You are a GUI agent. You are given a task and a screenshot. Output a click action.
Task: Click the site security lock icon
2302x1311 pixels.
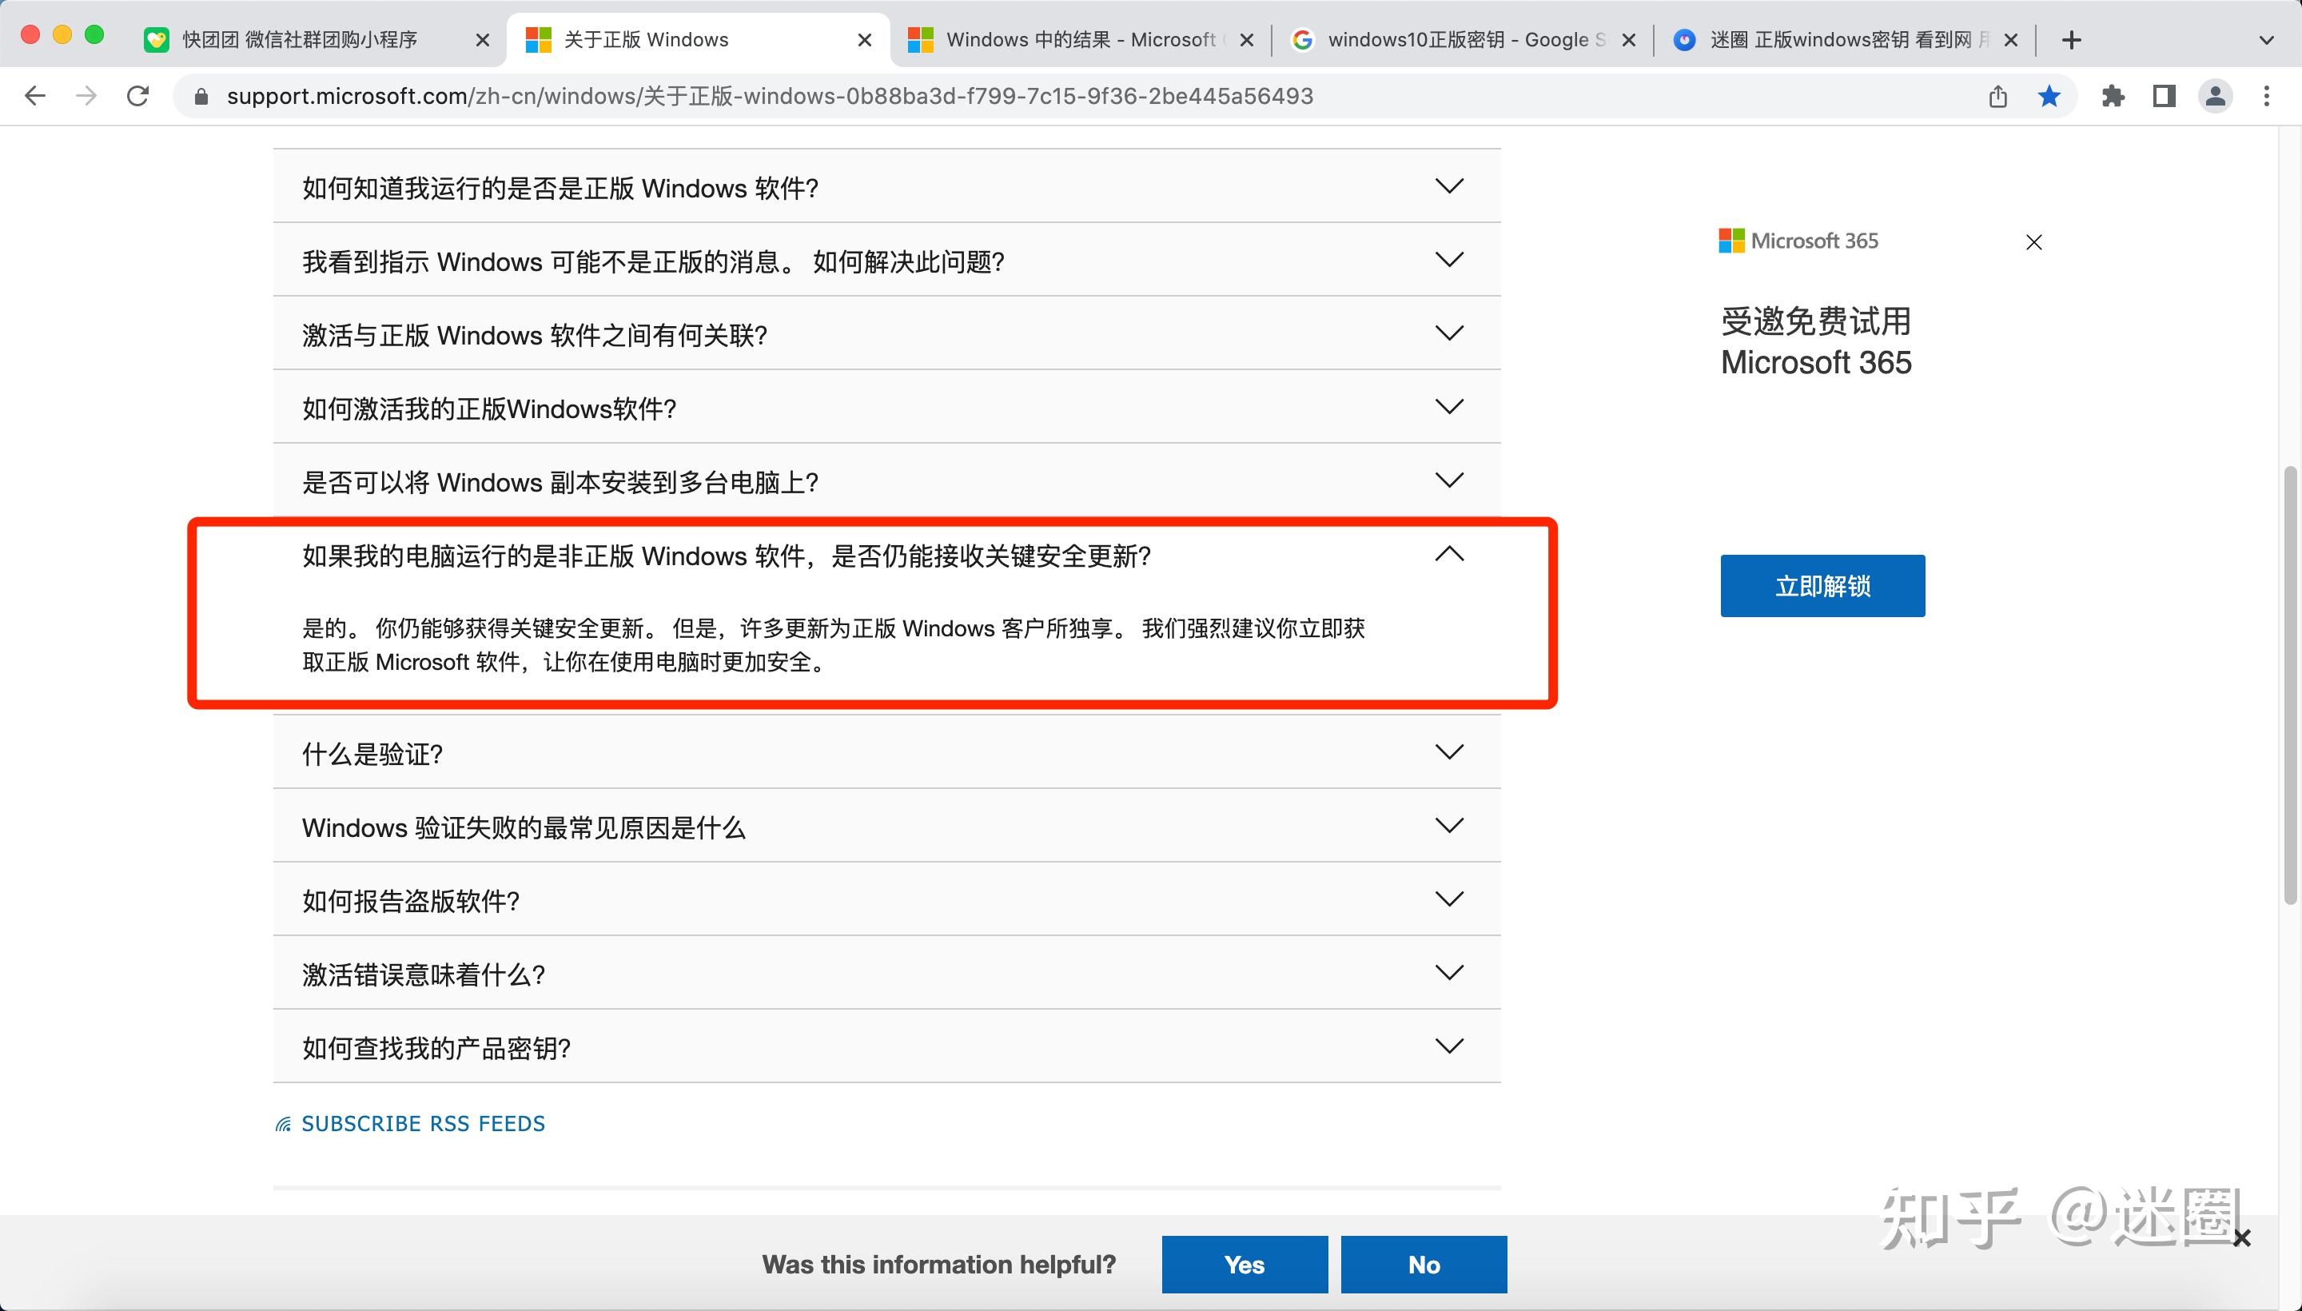(x=201, y=95)
